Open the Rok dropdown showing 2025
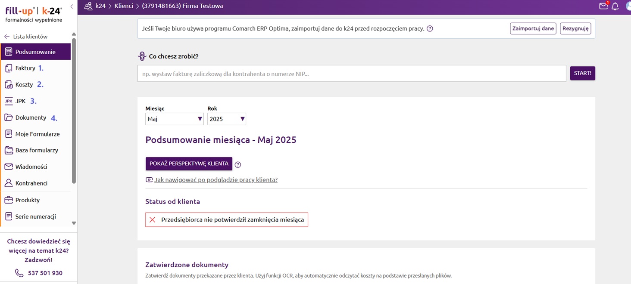This screenshot has width=631, height=284. (227, 119)
